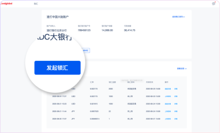
Task: Click the first action link in the amount 2000 row
Action: pos(168,89)
